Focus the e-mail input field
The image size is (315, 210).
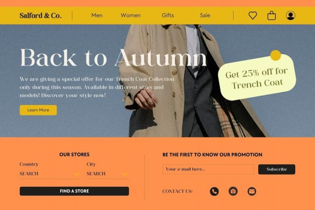(208, 169)
